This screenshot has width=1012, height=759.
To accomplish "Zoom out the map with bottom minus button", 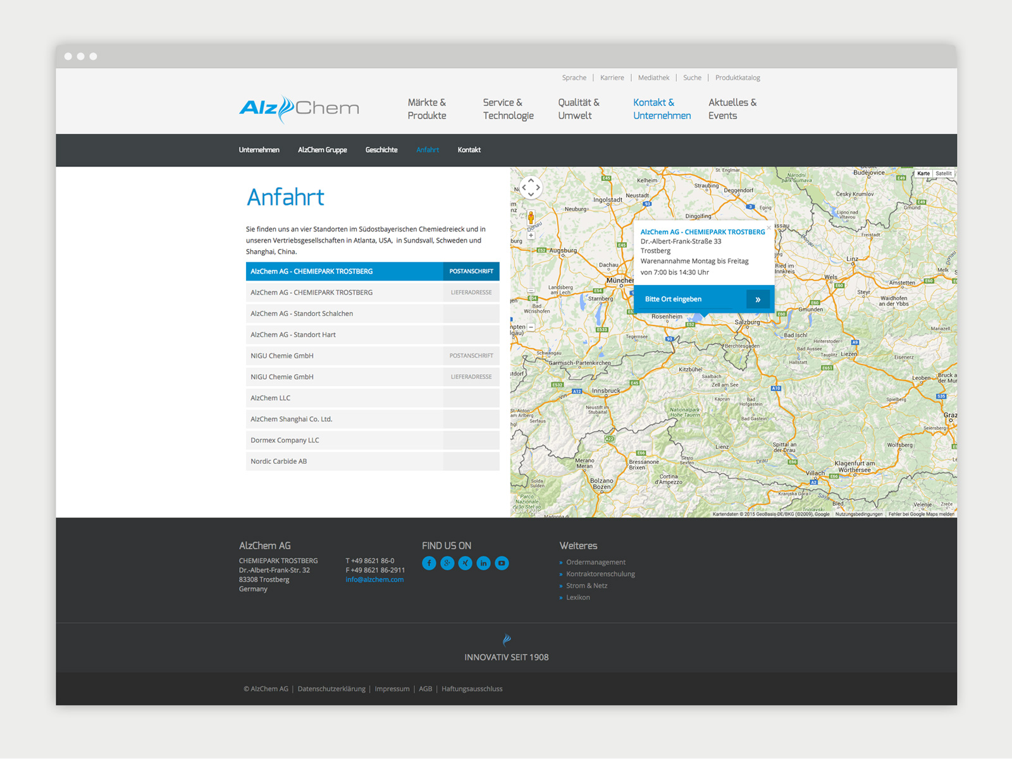I will tap(531, 327).
